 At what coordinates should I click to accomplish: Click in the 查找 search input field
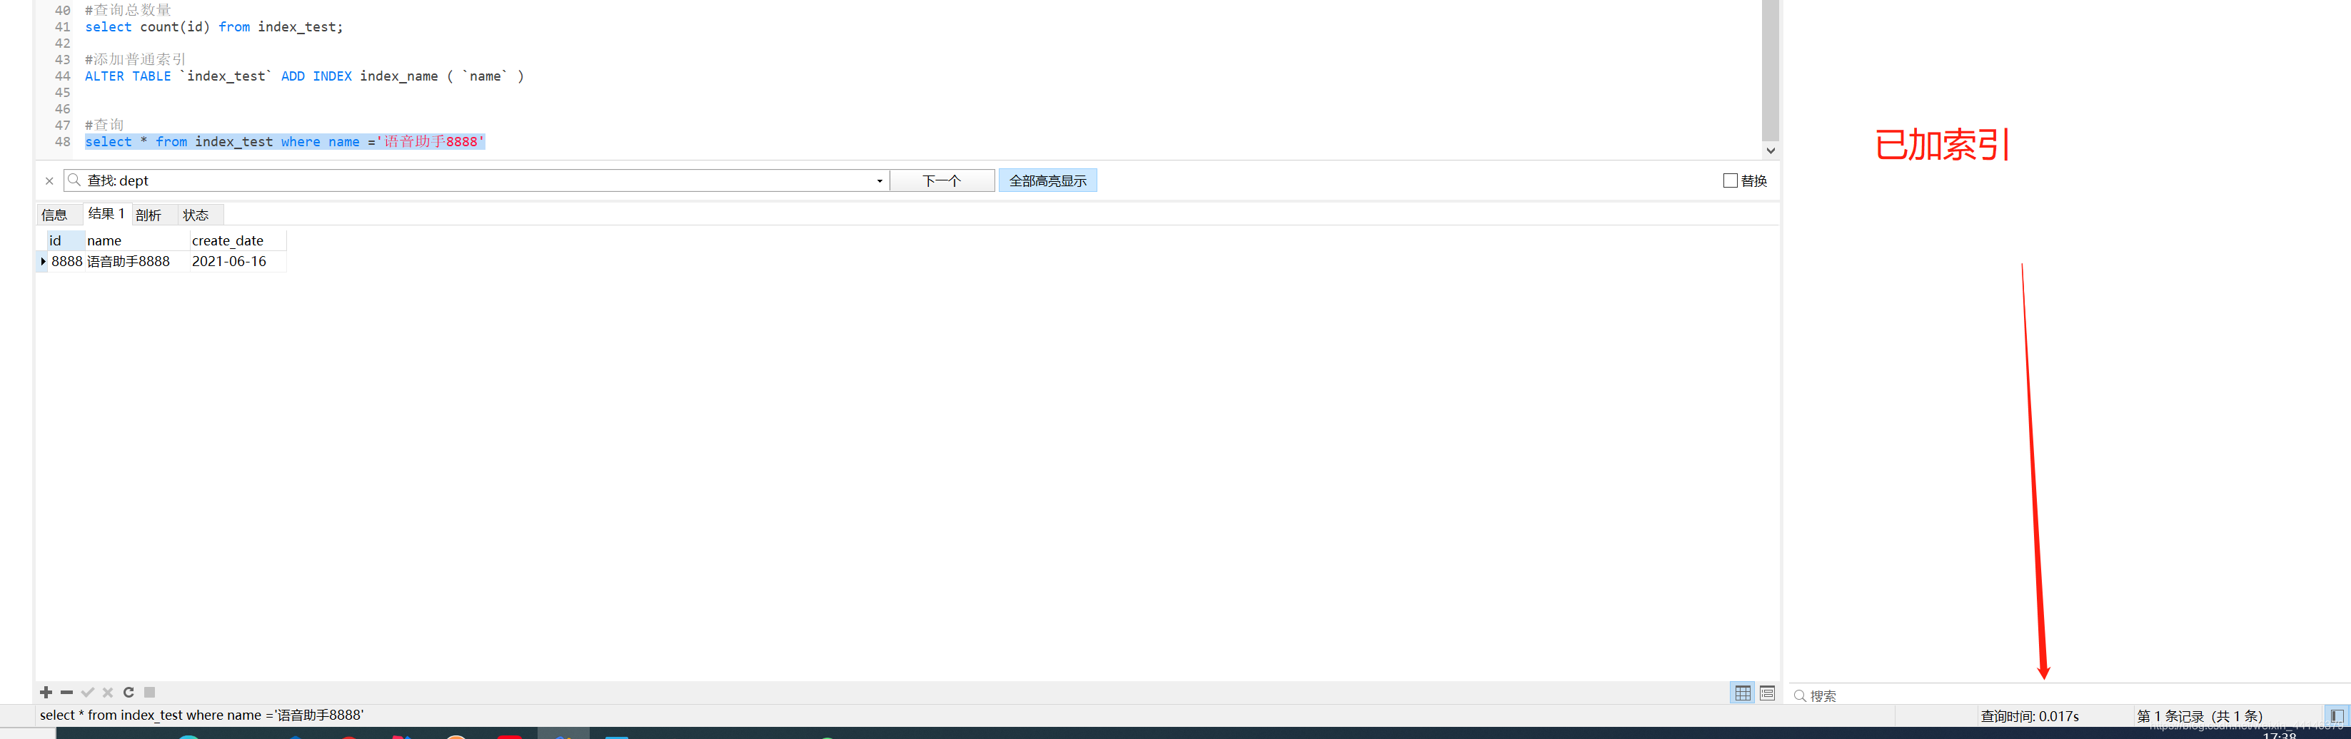coord(475,180)
